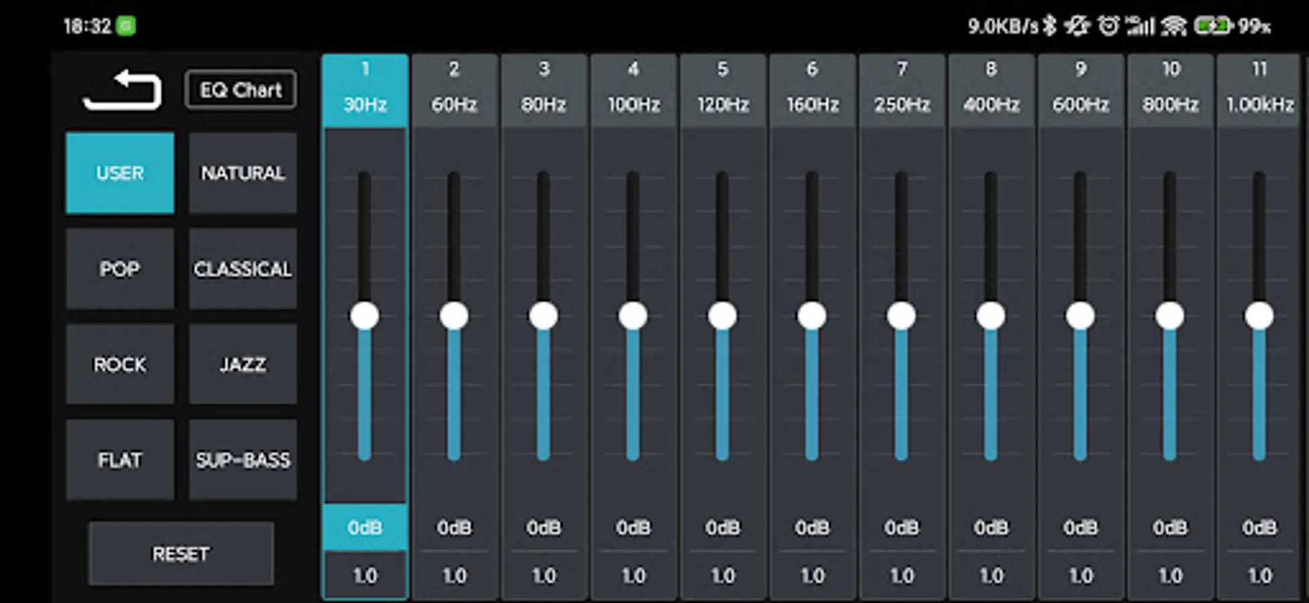The width and height of the screenshot is (1309, 603).
Task: Select the 400Hz band header
Action: pos(991,88)
